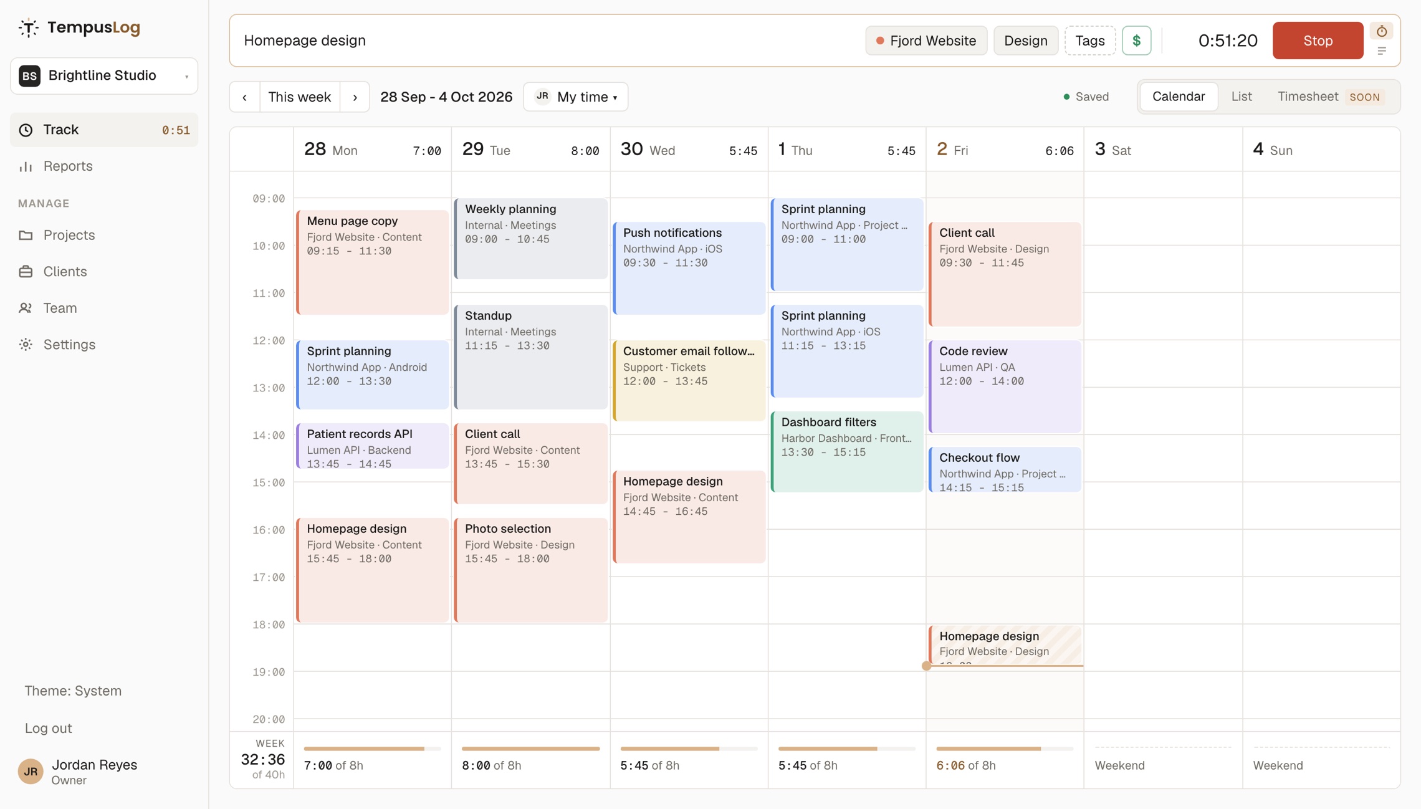The width and height of the screenshot is (1421, 809).
Task: Switch to List view tab
Action: (1242, 97)
